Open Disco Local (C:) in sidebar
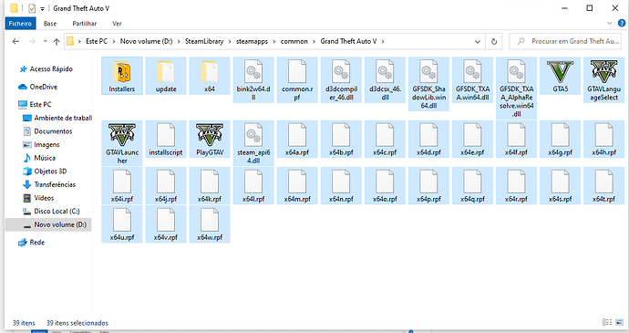Image resolution: width=629 pixels, height=333 pixels. (57, 212)
